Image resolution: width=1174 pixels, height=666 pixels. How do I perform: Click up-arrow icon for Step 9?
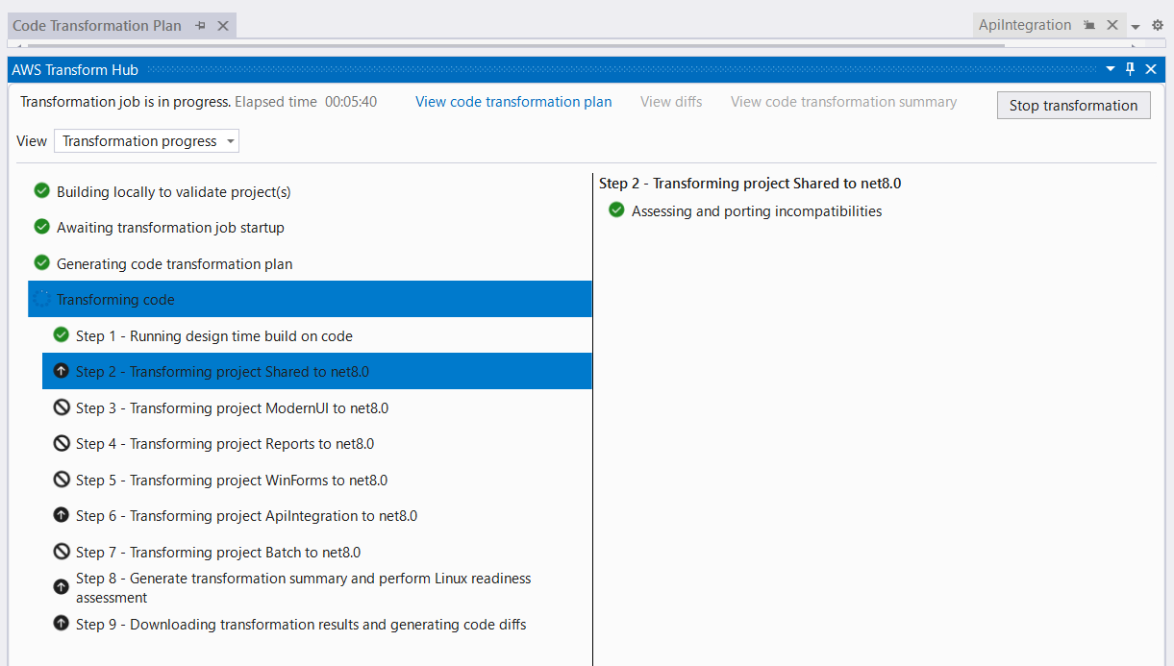coord(62,624)
